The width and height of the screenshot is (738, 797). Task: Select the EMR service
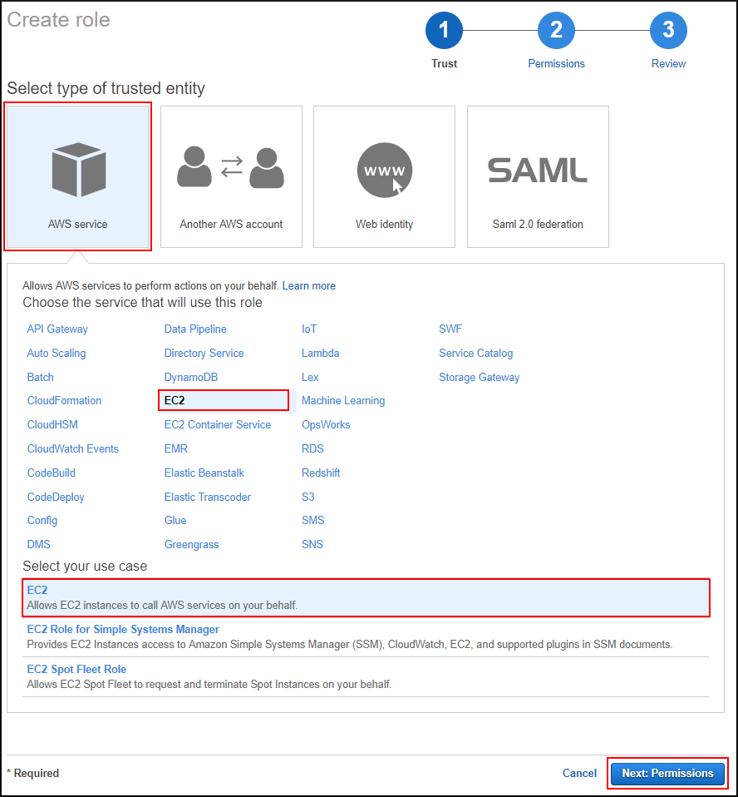click(x=175, y=448)
